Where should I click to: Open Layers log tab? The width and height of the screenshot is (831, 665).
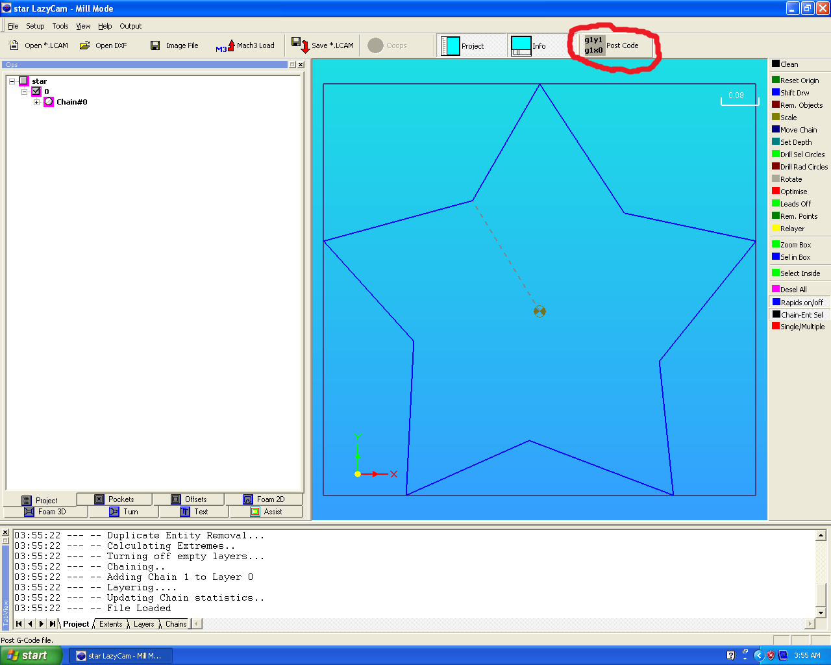(x=143, y=624)
